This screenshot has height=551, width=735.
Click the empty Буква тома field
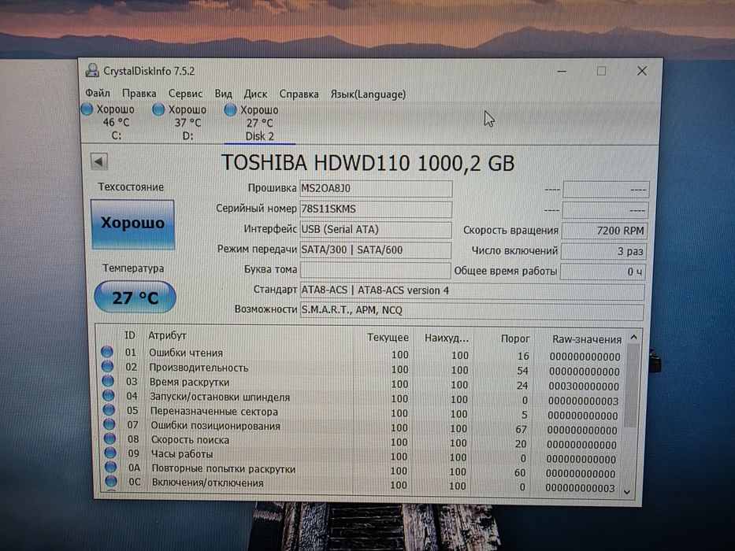pos(375,270)
